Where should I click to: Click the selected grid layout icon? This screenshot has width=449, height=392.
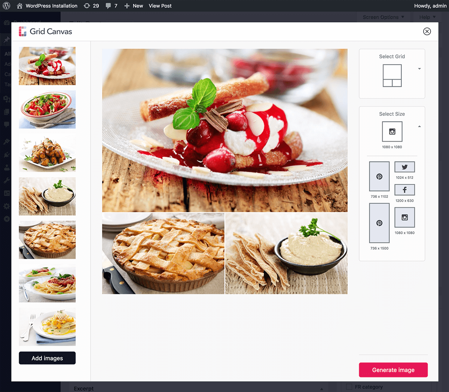click(x=392, y=76)
